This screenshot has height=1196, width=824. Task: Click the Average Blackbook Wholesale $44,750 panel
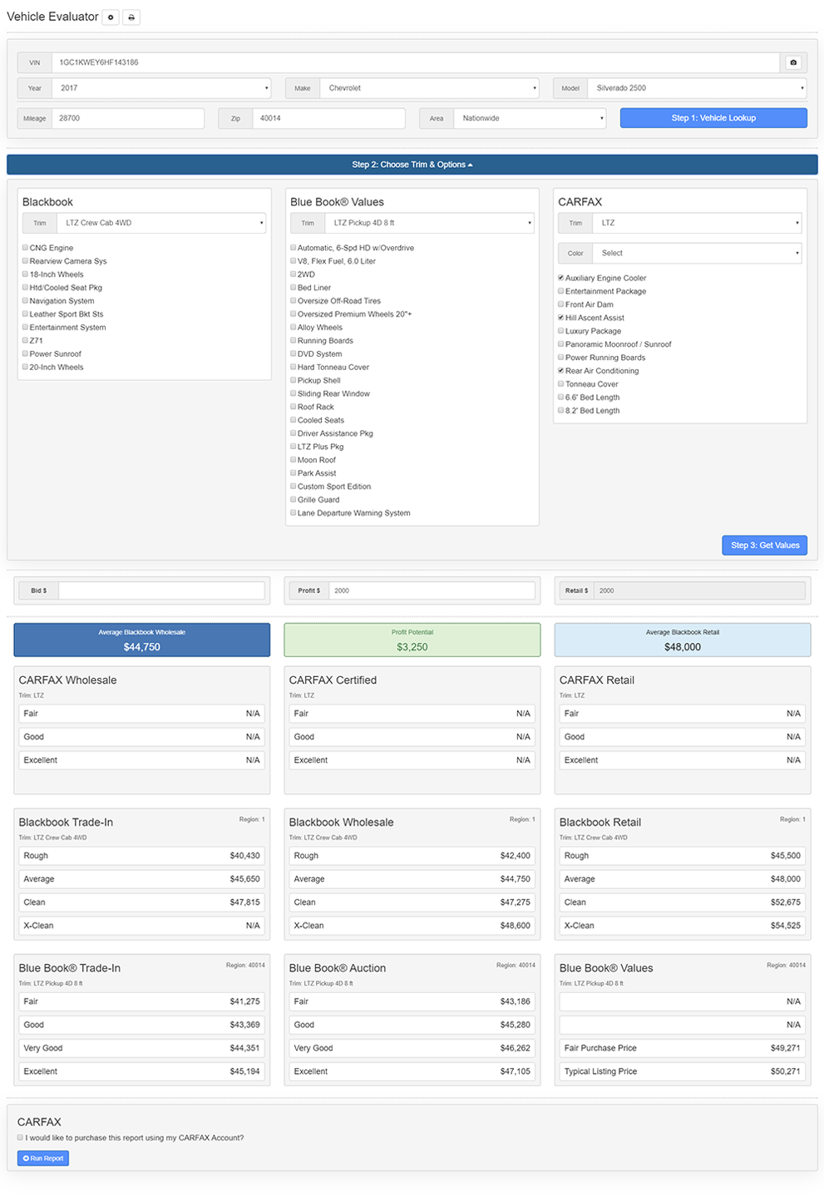click(x=142, y=640)
